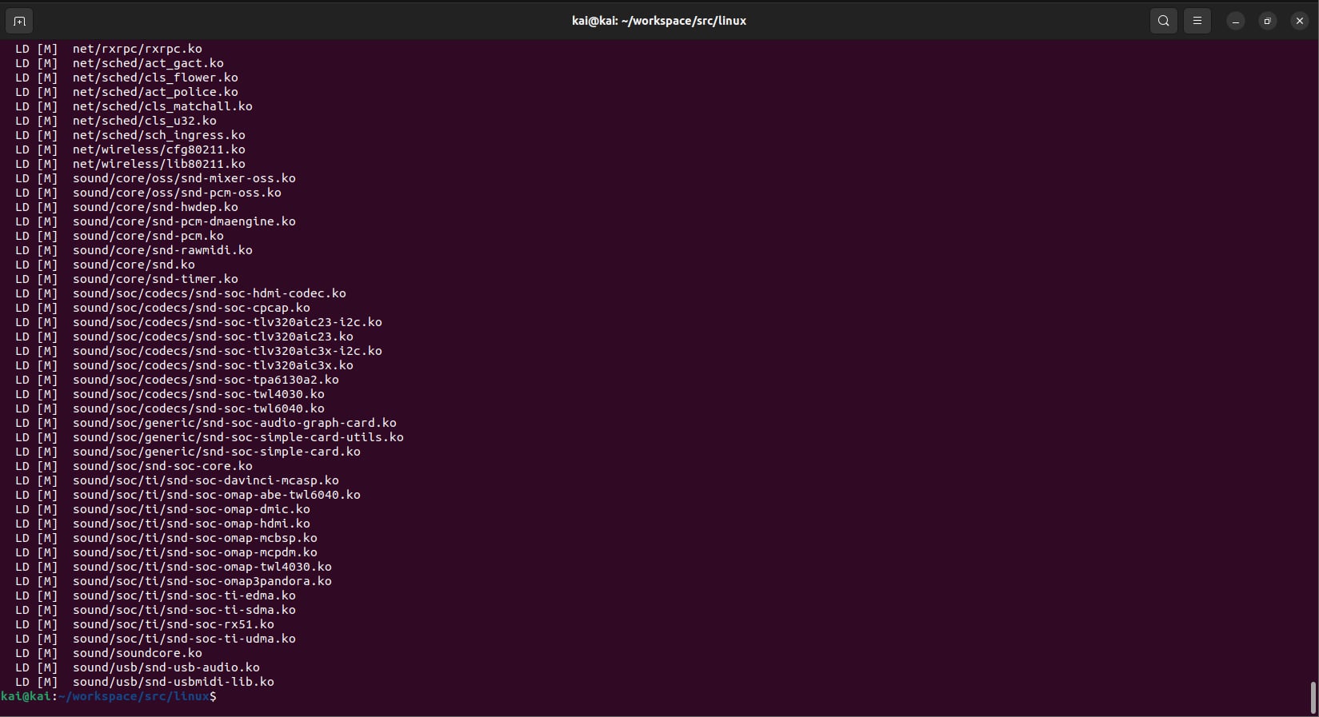
Task: Click snd-soc-simple-card.ko line
Action: pos(188,452)
